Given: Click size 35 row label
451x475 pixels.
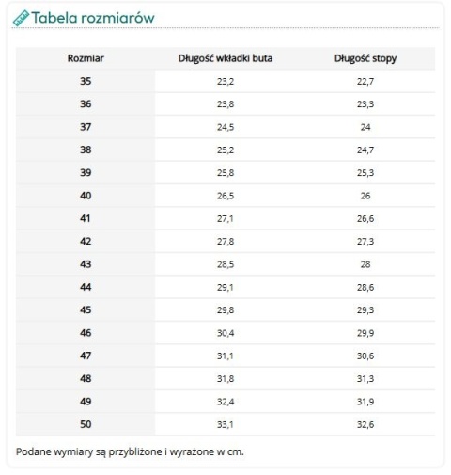Looking at the screenshot, I should [x=86, y=81].
